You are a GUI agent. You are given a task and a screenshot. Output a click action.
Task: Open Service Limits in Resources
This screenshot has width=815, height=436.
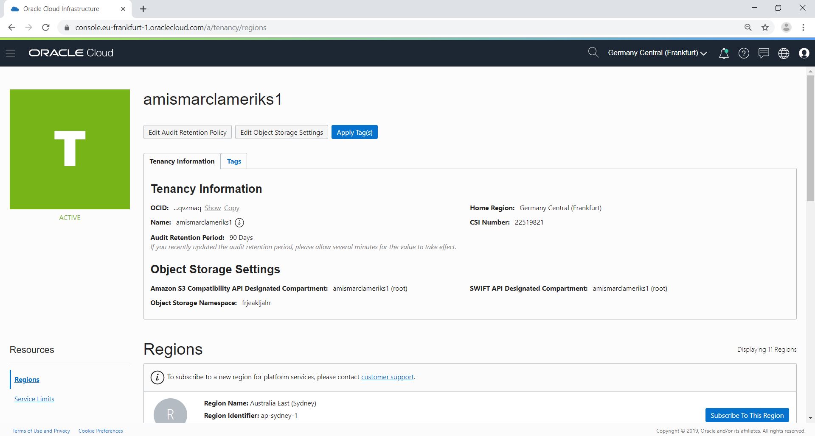click(x=34, y=399)
